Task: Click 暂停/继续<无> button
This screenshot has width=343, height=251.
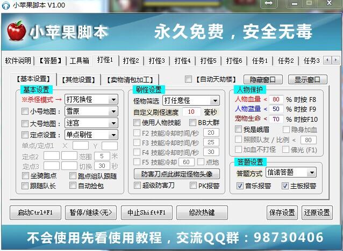Action: tap(91, 212)
